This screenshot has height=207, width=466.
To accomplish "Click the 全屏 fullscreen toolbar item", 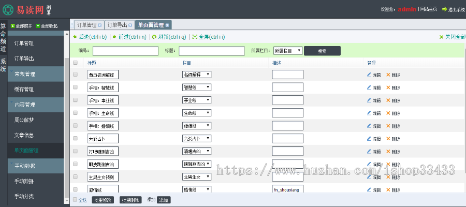I will coord(208,37).
